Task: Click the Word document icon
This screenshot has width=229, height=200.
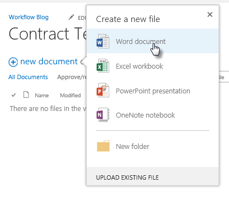Action: (103, 41)
